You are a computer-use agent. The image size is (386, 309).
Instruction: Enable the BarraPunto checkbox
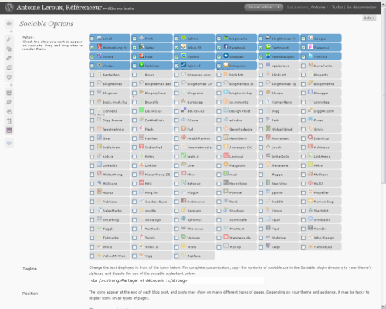(303, 66)
